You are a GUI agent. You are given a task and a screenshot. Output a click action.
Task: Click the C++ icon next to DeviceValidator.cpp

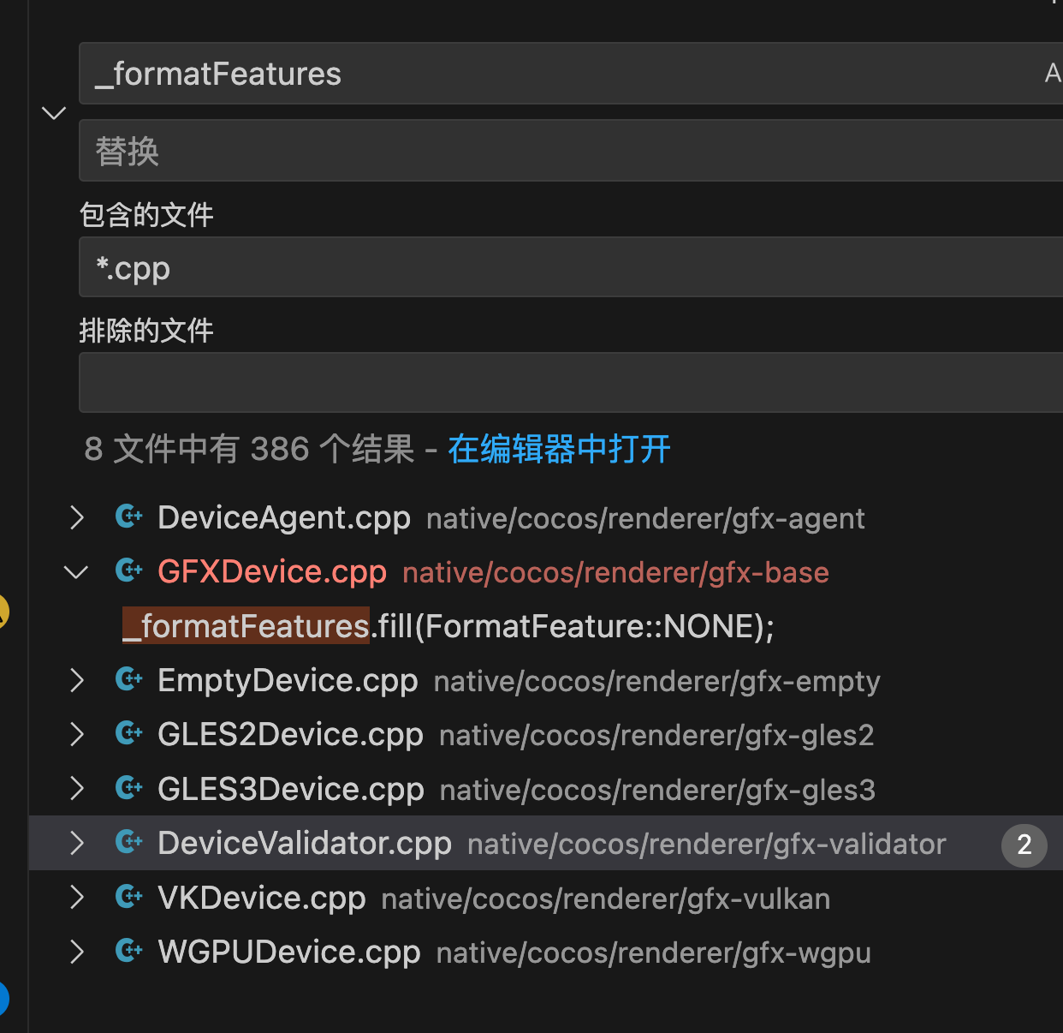click(129, 842)
